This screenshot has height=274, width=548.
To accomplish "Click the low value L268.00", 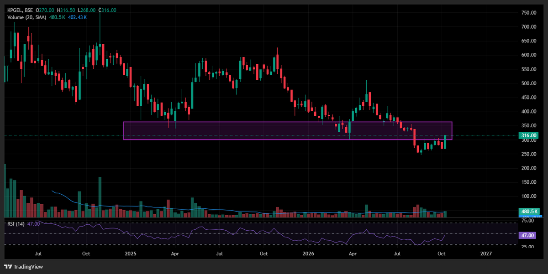I will click(x=87, y=10).
